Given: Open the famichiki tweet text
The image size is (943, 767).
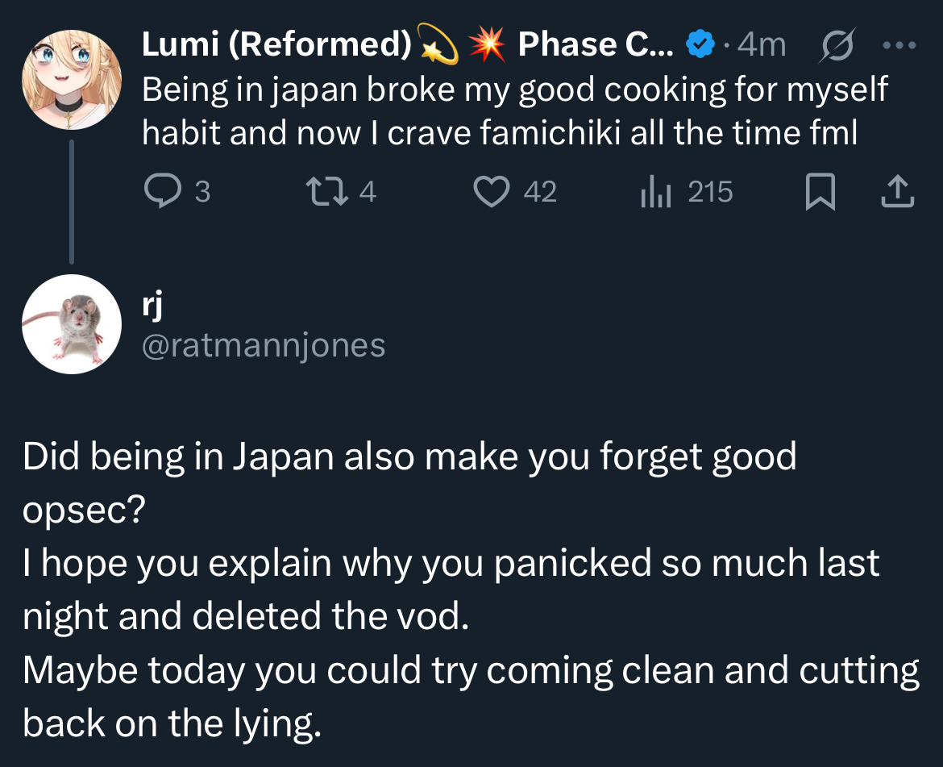Looking at the screenshot, I should [500, 110].
